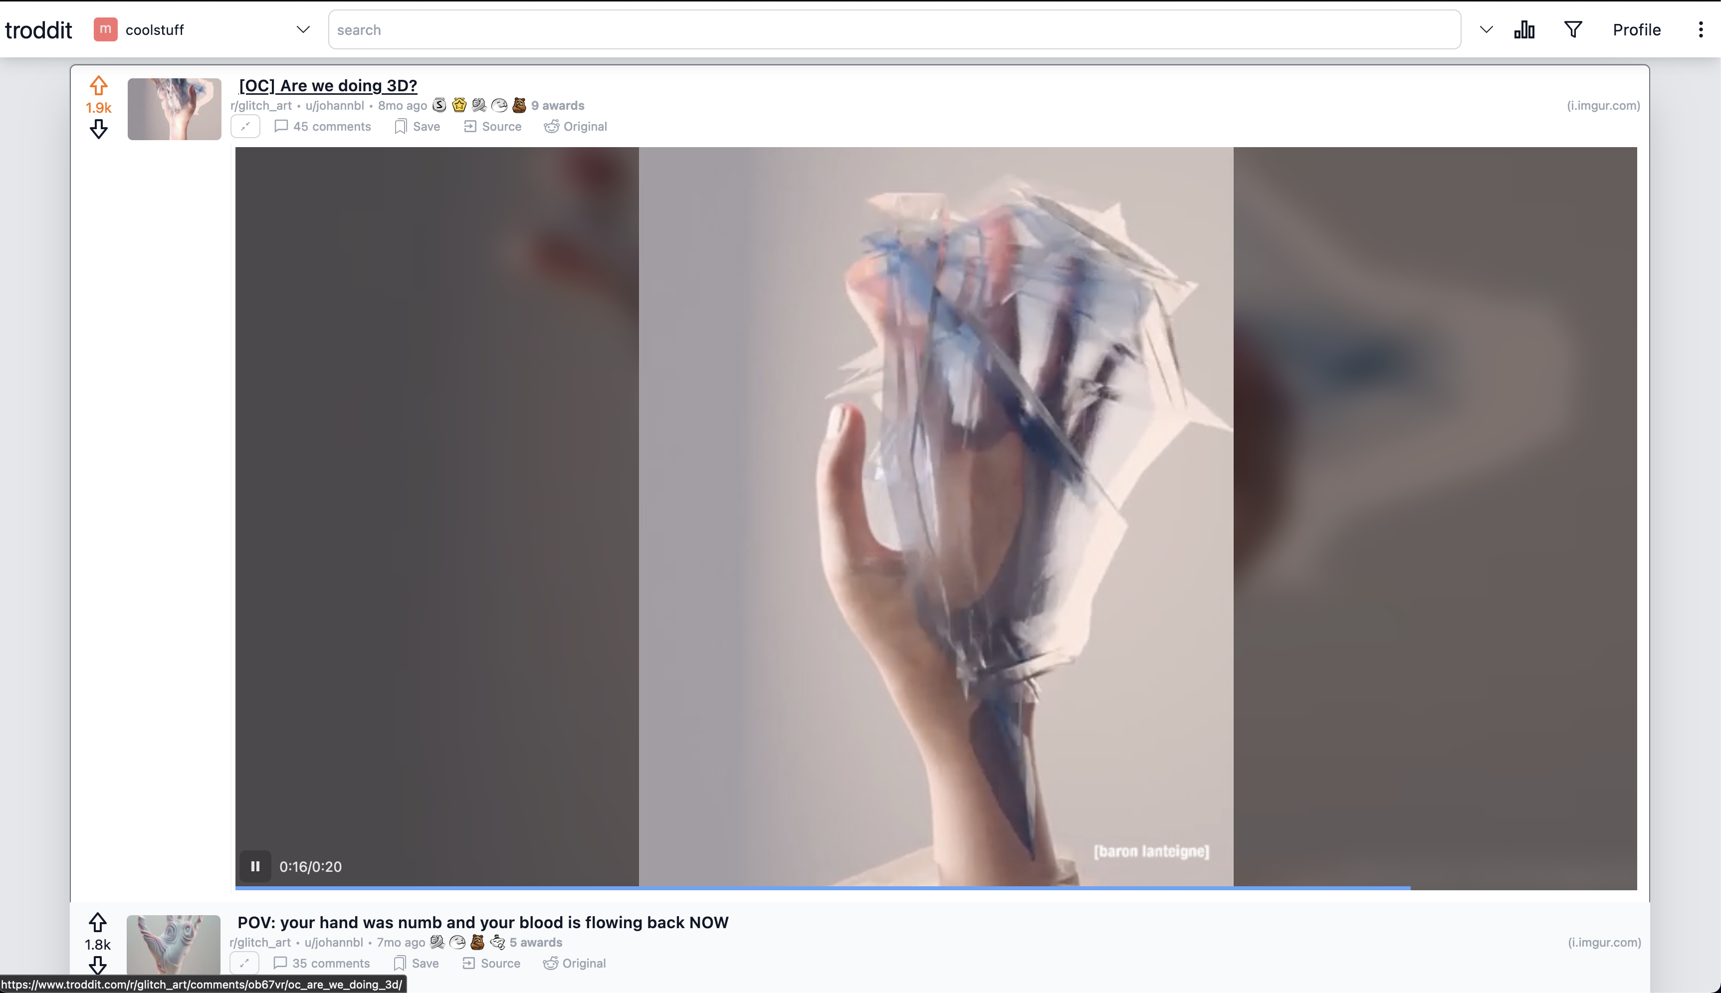Open the Profile menu
1721x993 pixels.
pyautogui.click(x=1636, y=29)
